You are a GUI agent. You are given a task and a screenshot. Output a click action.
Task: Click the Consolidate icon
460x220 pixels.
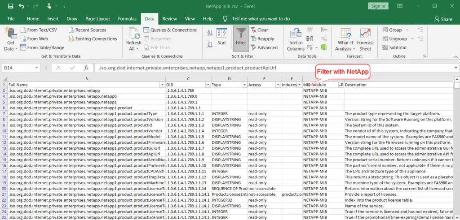324,30
